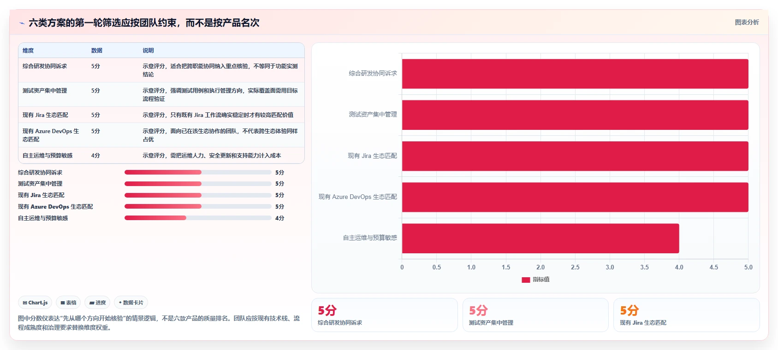Image resolution: width=778 pixels, height=350 pixels.
Task: Click the 4分 value in the table
Action: (95, 156)
